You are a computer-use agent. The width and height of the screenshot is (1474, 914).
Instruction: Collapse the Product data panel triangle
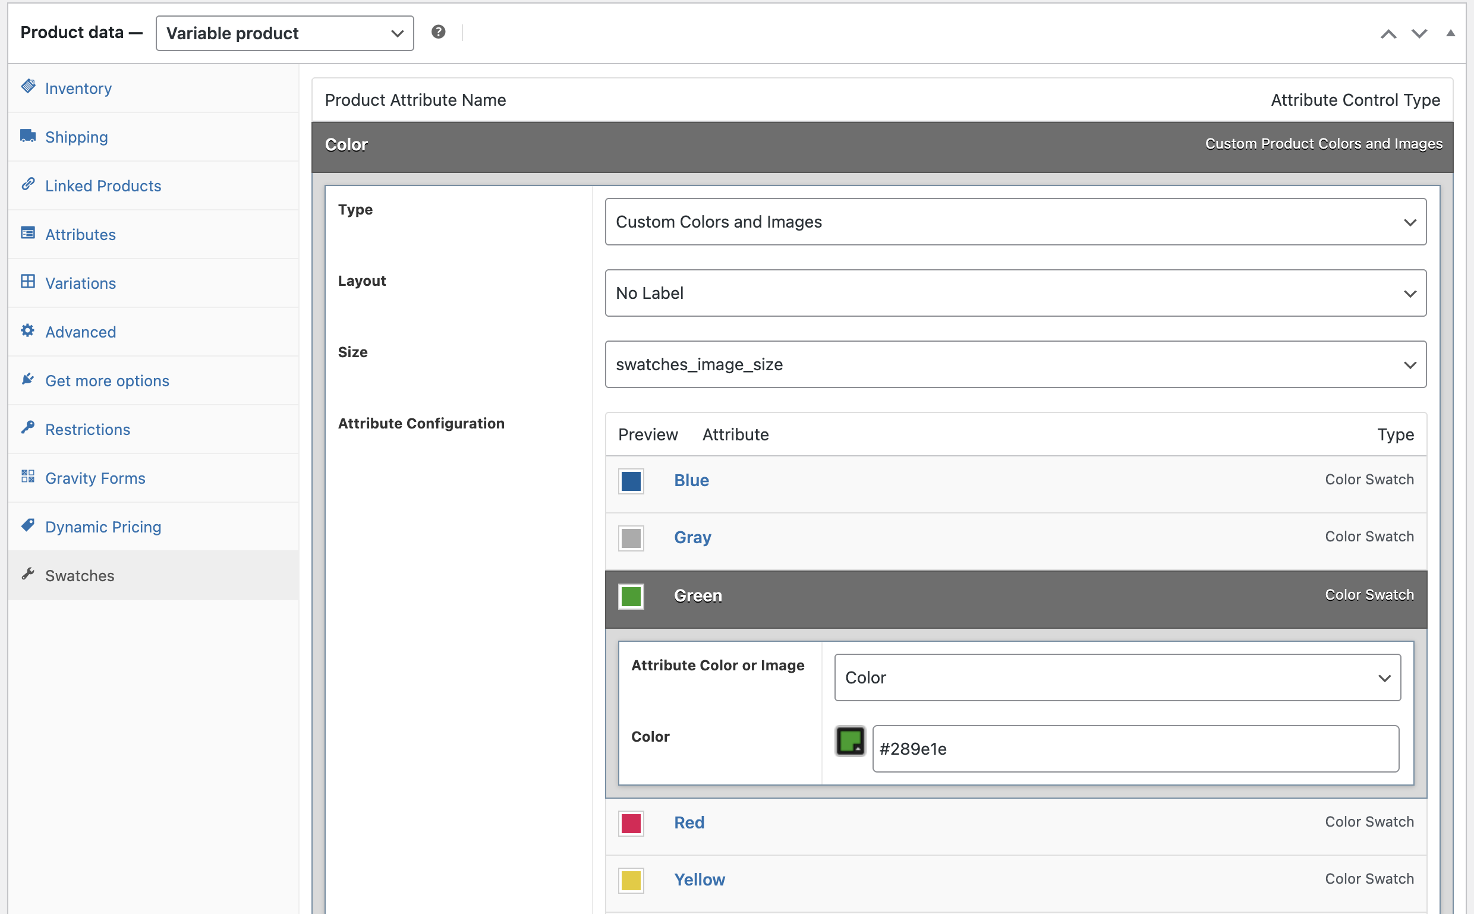point(1450,33)
